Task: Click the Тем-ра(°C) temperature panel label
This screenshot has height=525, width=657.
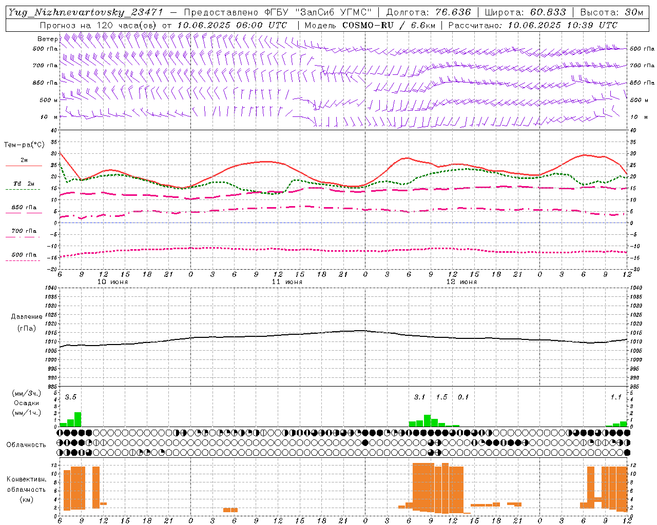Action: click(24, 145)
